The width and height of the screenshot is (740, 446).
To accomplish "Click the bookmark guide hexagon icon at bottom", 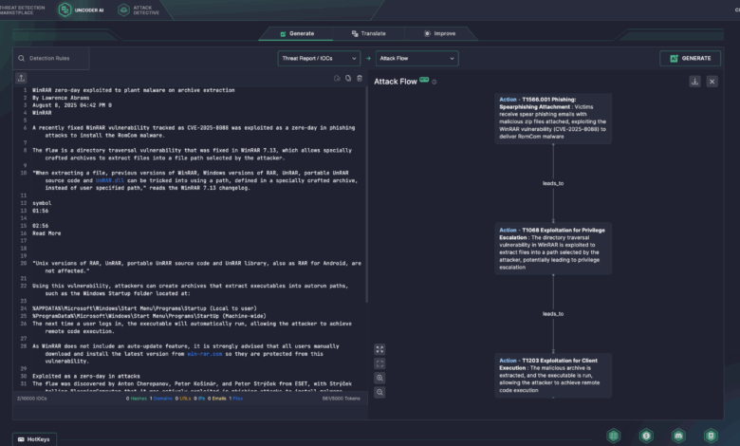I will tap(711, 436).
